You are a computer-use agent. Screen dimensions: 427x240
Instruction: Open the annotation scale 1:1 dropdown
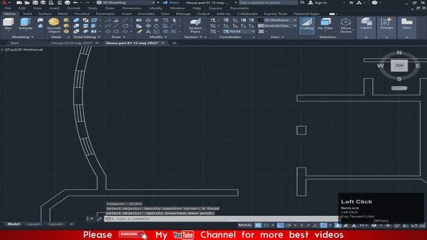tap(364, 225)
